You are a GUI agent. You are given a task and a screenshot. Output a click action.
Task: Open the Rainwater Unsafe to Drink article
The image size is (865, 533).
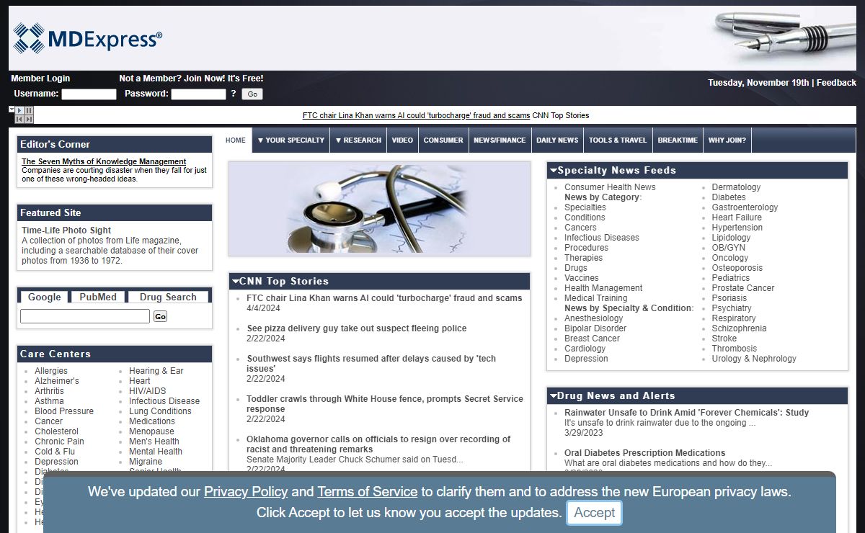click(x=687, y=413)
